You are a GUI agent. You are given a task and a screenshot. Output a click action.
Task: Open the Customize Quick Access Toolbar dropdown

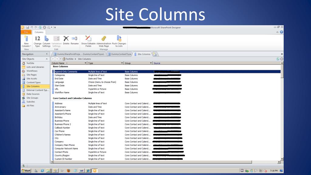tap(55, 27)
